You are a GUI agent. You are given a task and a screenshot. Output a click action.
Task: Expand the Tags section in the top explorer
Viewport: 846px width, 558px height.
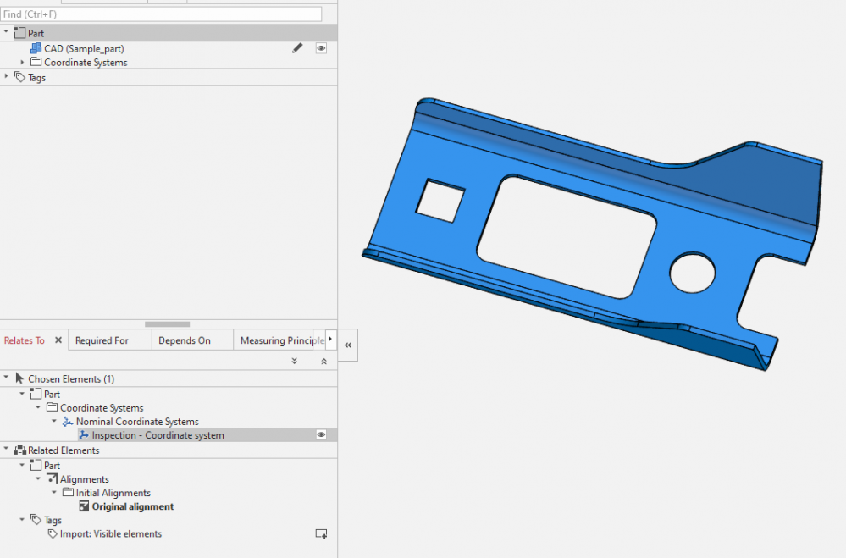pos(7,77)
